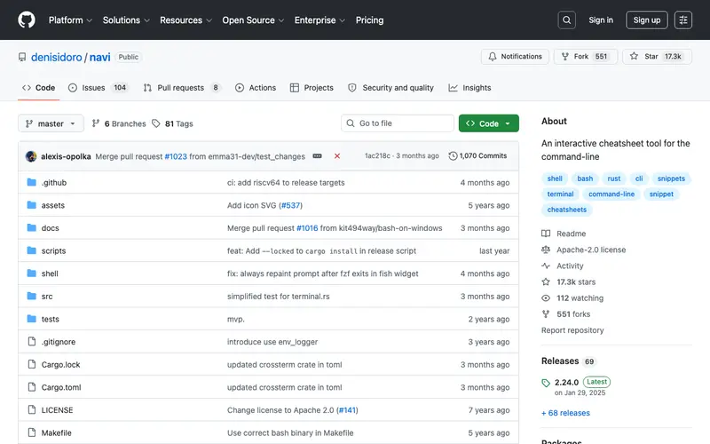Click the GitHub logo icon
This screenshot has width=710, height=444.
[x=27, y=20]
